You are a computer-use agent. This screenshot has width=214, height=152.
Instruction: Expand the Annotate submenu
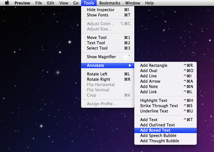pos(108,65)
